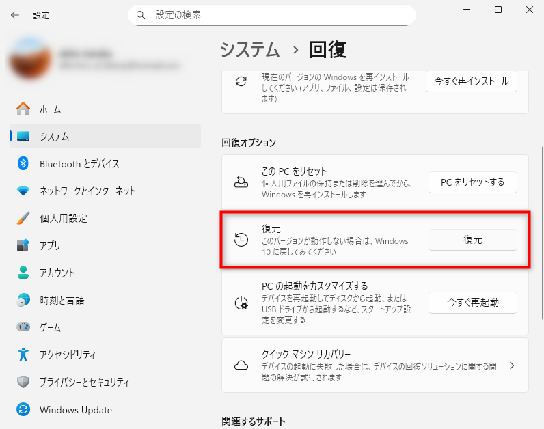Click the PC をリセットする button
Screen dimensions: 544x429
tap(472, 182)
